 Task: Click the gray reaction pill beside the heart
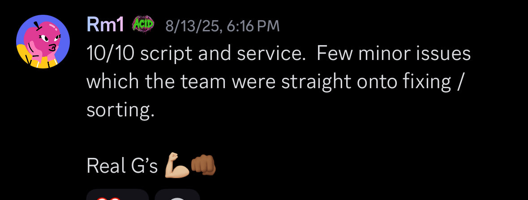(177, 196)
